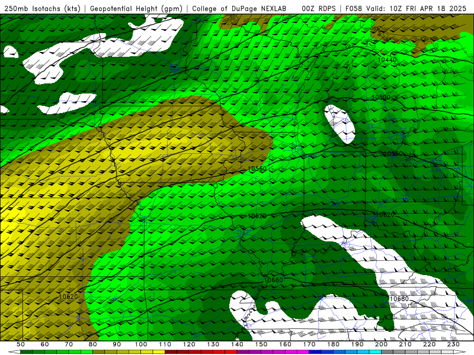Click the "College of DuPage NEXLAB" text

(239, 9)
